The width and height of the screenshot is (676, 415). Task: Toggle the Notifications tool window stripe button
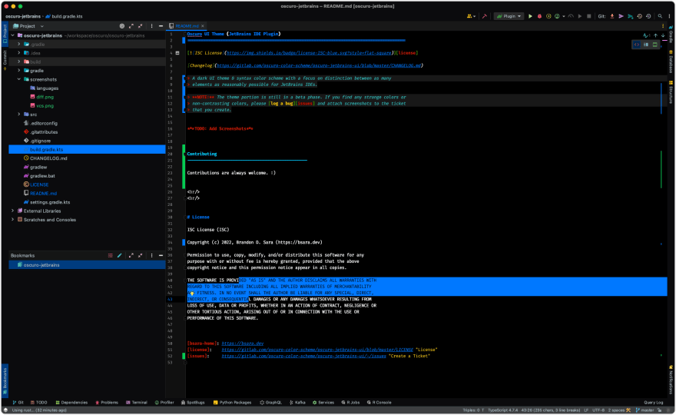coord(671,380)
